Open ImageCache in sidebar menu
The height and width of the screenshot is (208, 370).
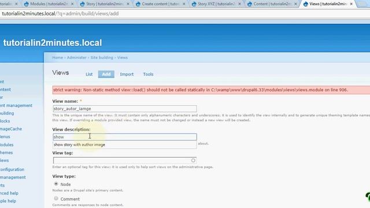pyautogui.click(x=11, y=129)
